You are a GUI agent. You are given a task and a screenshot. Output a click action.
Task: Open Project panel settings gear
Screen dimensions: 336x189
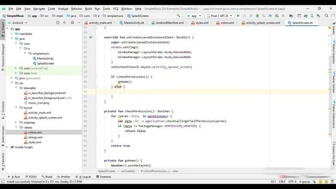tap(72, 23)
